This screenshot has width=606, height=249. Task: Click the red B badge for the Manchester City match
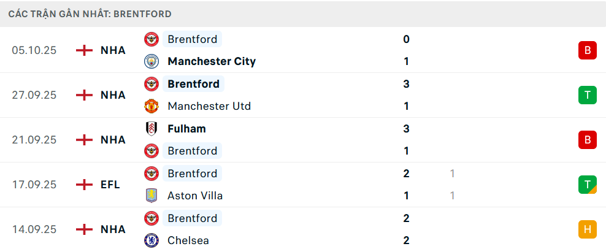pyautogui.click(x=587, y=50)
